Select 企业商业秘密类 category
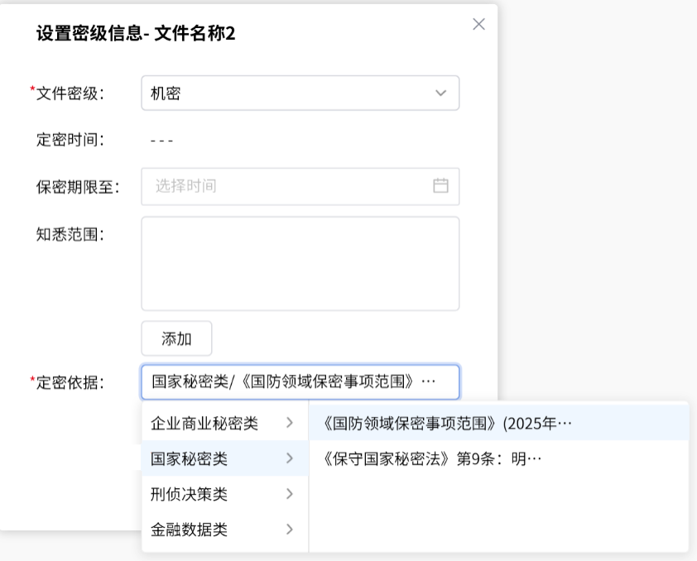The width and height of the screenshot is (697, 561). tap(225, 423)
